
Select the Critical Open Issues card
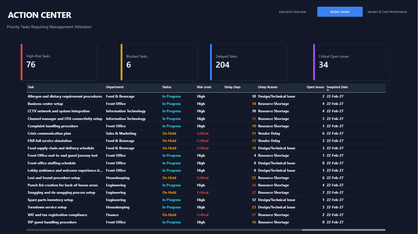(x=351, y=62)
